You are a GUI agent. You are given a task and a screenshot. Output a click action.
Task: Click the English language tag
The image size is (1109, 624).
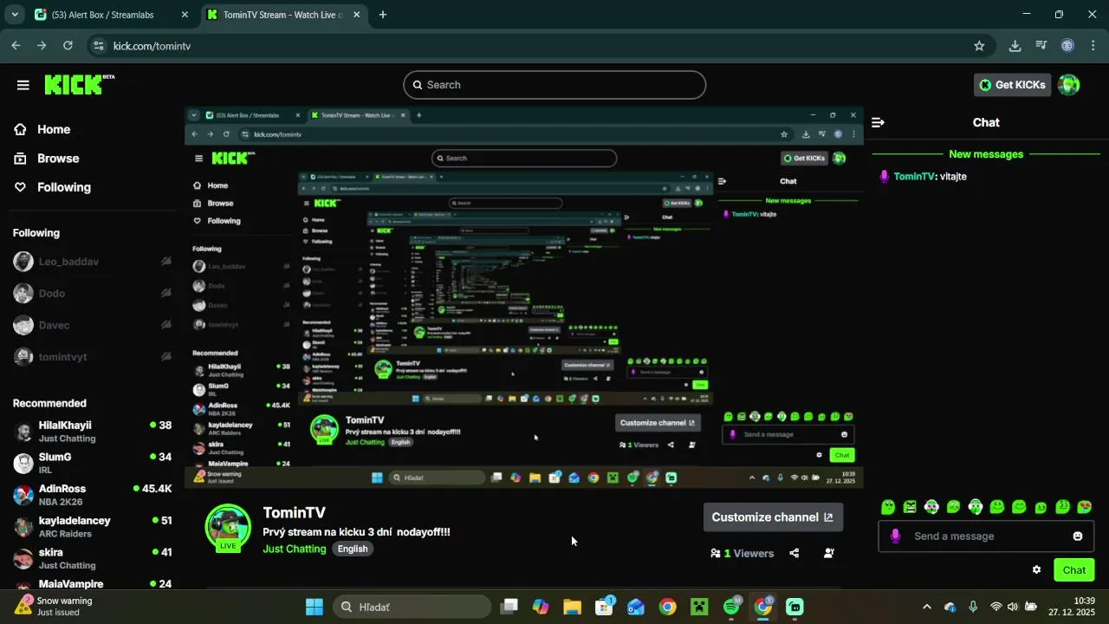353,549
